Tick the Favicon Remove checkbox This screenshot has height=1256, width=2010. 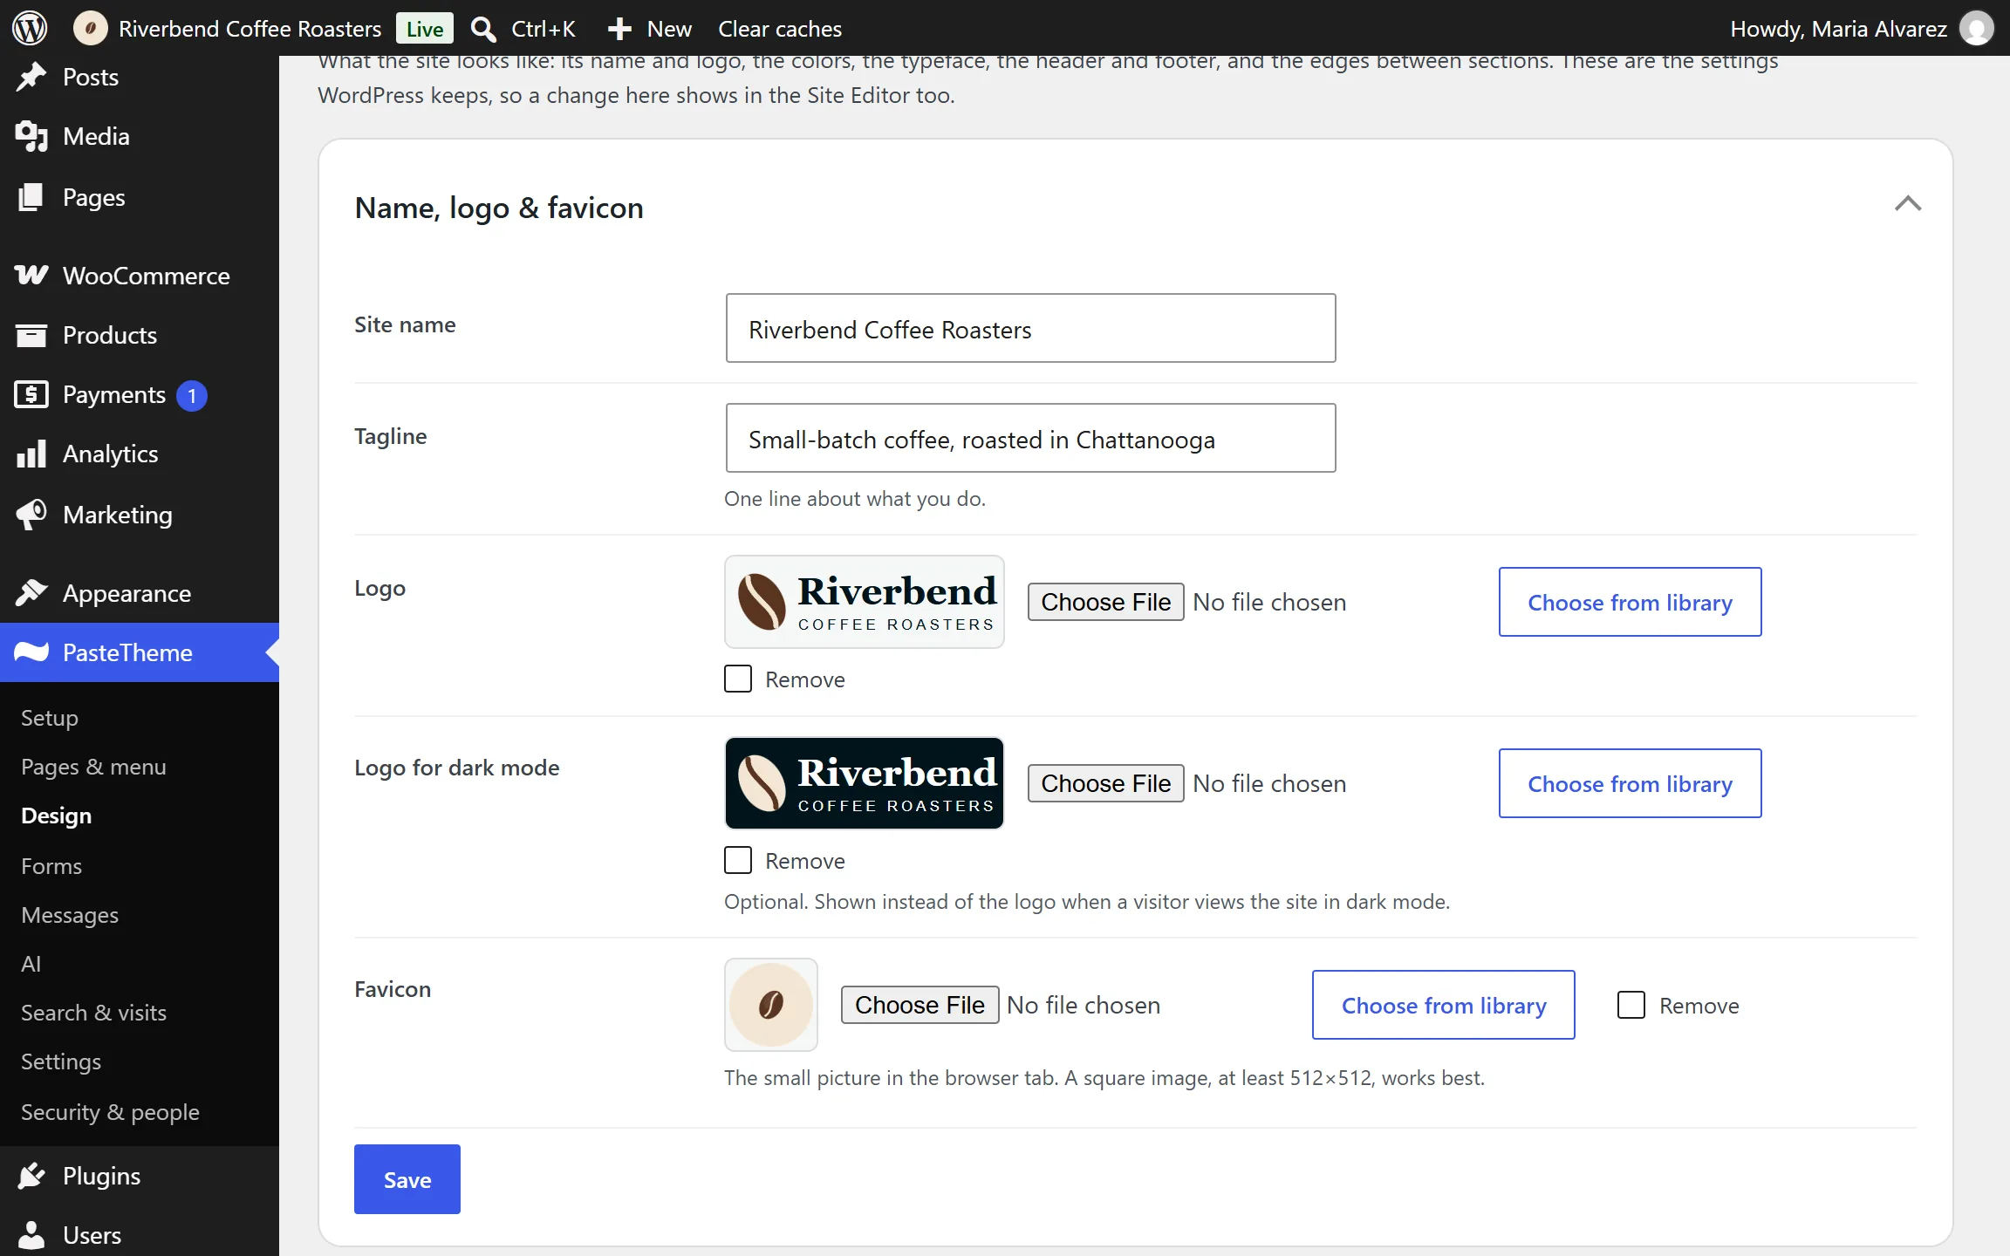point(1631,1005)
